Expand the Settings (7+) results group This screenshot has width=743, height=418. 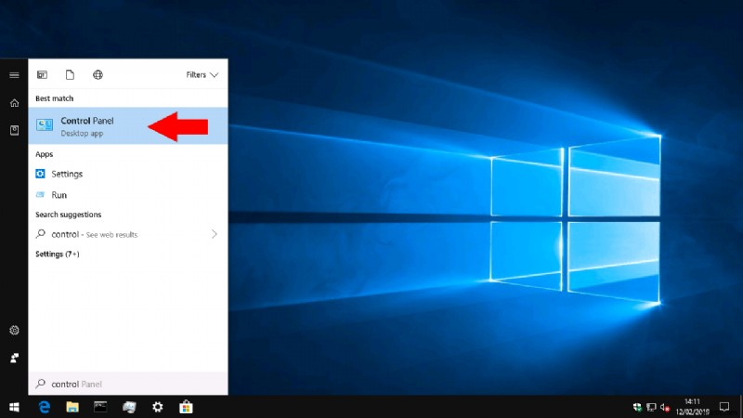58,254
